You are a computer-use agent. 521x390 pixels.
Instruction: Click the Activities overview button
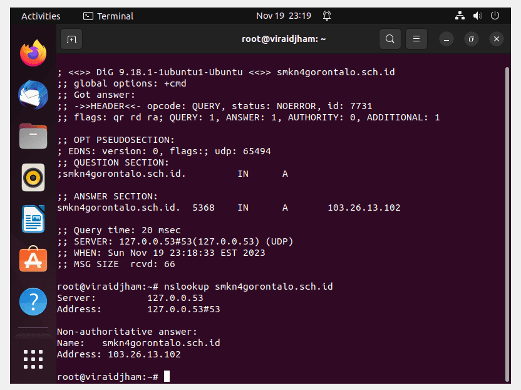[41, 16]
